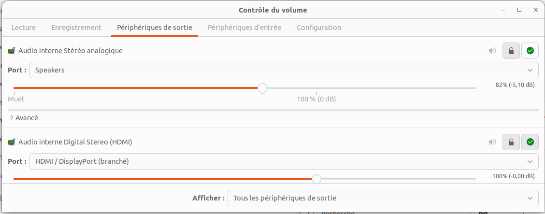Click the sound card icon for Digital Stereo HDMI
This screenshot has width=545, height=214.
tap(12, 142)
